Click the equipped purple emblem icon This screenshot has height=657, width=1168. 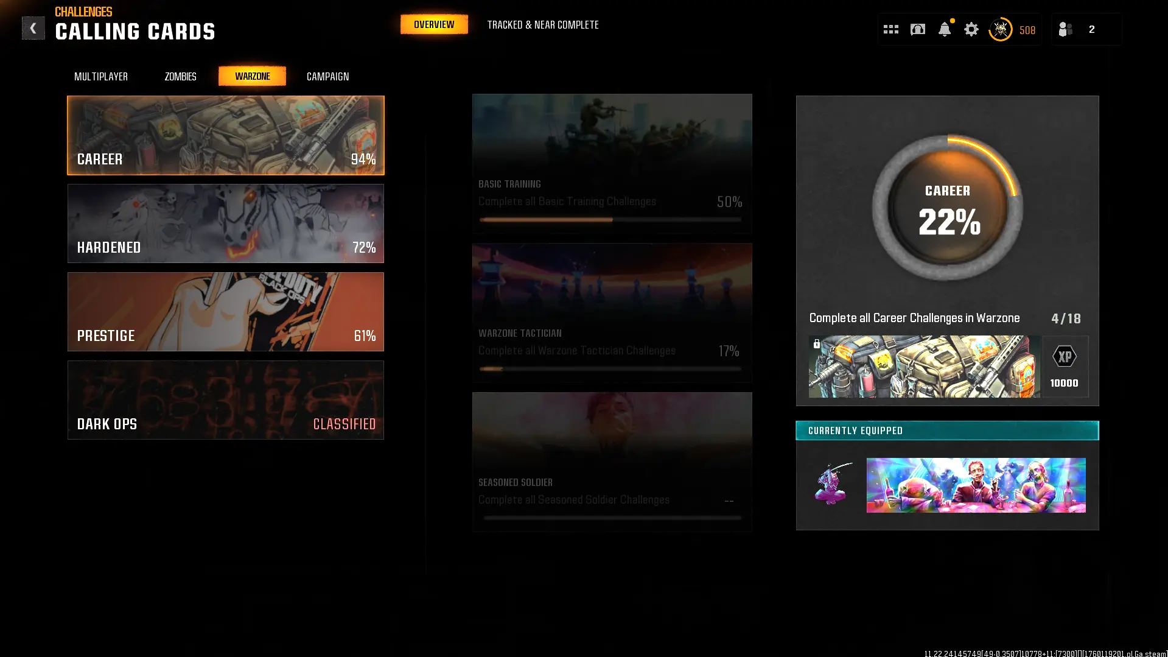[x=833, y=484]
